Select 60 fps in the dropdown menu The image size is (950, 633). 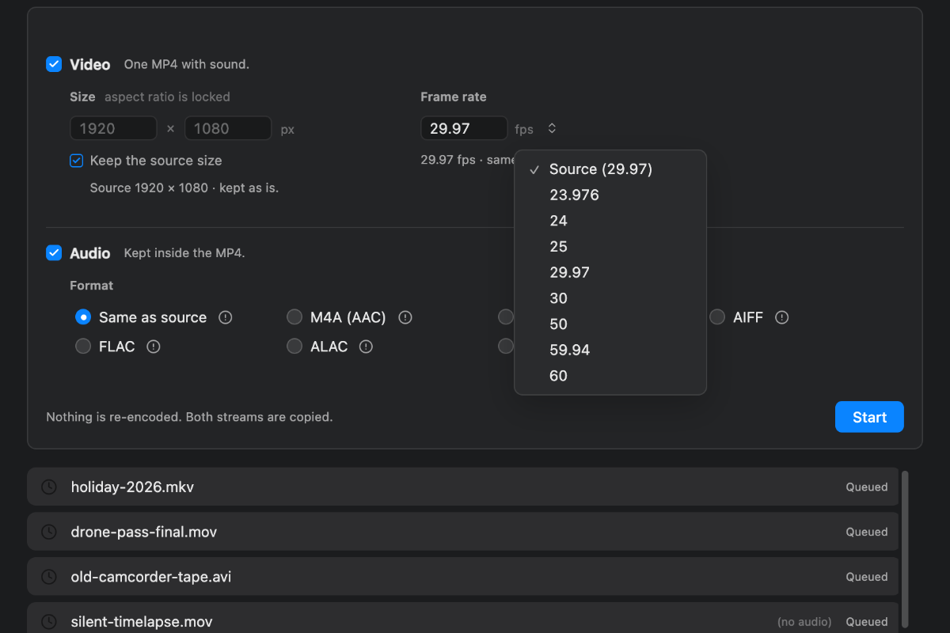(x=610, y=376)
